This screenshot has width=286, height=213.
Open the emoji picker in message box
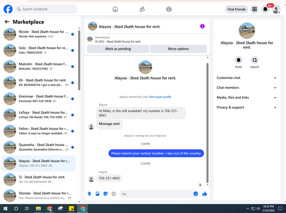pyautogui.click(x=196, y=194)
